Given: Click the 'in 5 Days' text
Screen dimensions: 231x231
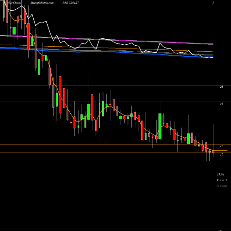Looking at the screenshot, I should click(222, 186).
